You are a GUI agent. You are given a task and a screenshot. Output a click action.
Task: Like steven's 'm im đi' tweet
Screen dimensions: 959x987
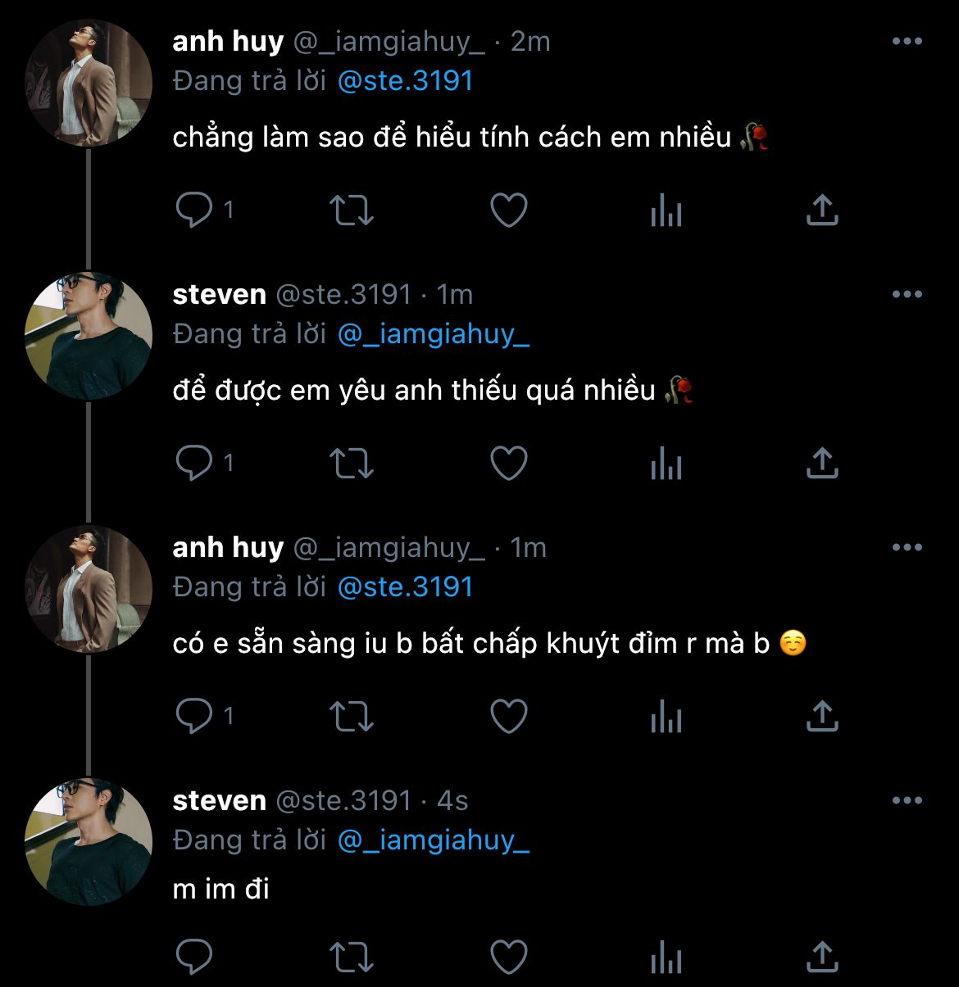[x=508, y=956]
